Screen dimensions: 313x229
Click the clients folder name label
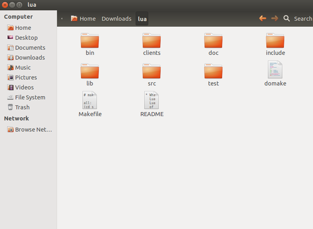coord(152,53)
